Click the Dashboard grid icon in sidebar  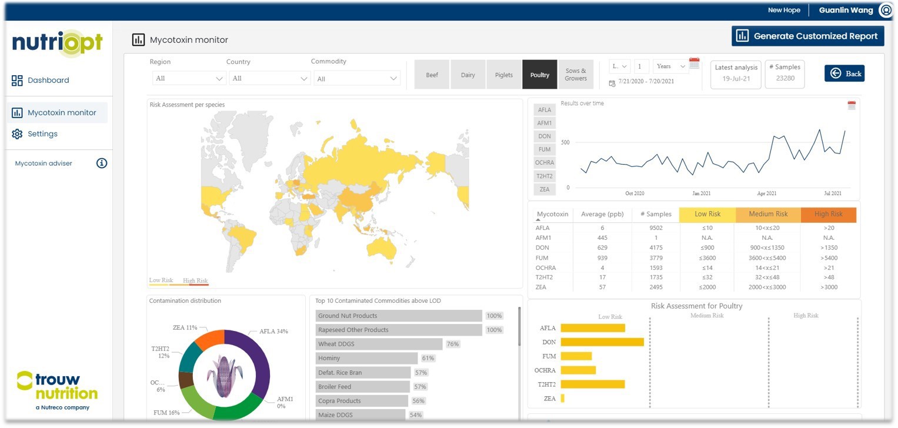(x=17, y=81)
